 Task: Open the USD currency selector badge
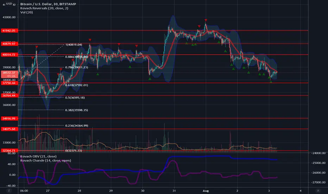click(9, 4)
